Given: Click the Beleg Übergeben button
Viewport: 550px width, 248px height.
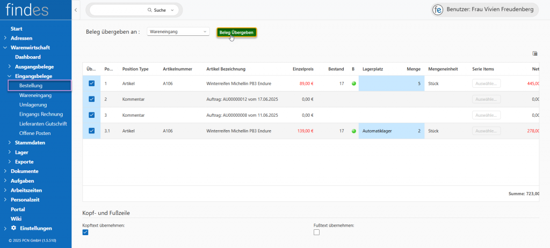Looking at the screenshot, I should pos(236,32).
